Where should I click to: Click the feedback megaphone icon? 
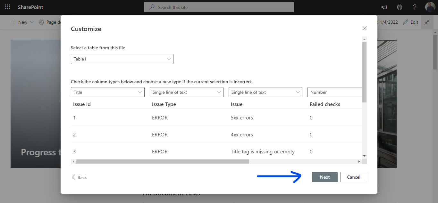point(384,7)
